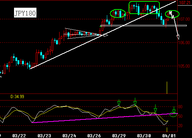Click the 20 level on the oscillator axis
Image resolution: width=192 pixels, height=138 pixels.
tap(180, 125)
